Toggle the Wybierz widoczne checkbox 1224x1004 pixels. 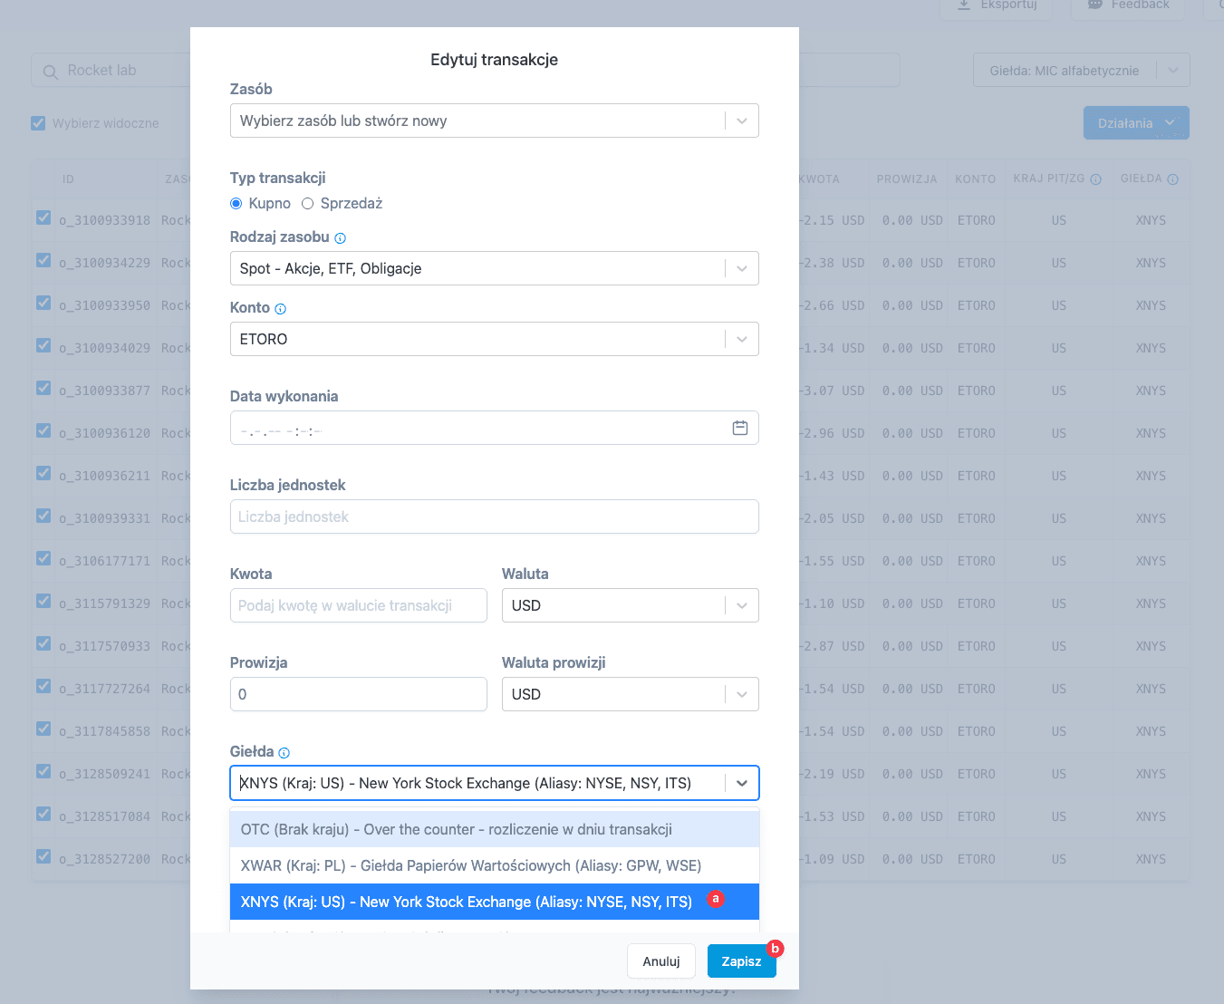[38, 123]
